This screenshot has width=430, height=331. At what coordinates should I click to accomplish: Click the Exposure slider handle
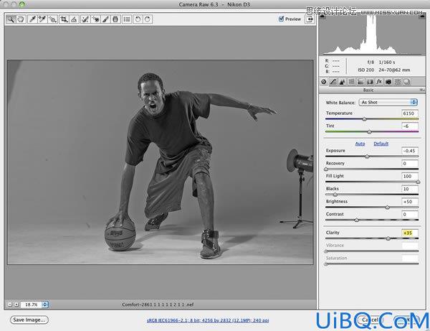pyautogui.click(x=367, y=157)
